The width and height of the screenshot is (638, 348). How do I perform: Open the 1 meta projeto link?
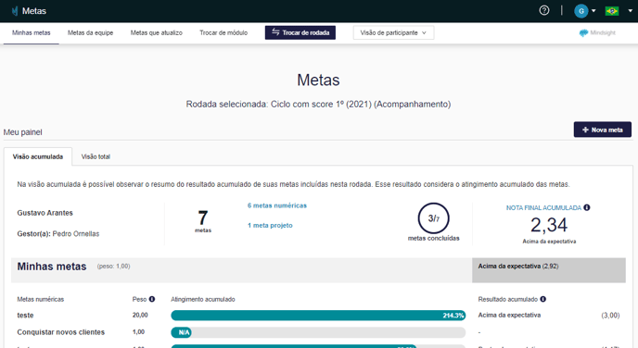point(270,226)
